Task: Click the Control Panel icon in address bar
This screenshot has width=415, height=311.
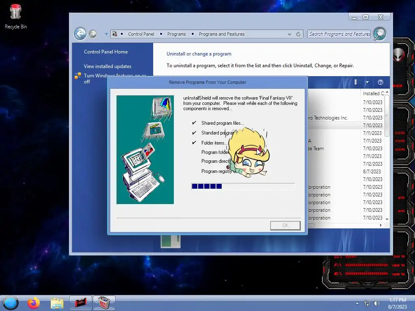Action: (x=115, y=34)
